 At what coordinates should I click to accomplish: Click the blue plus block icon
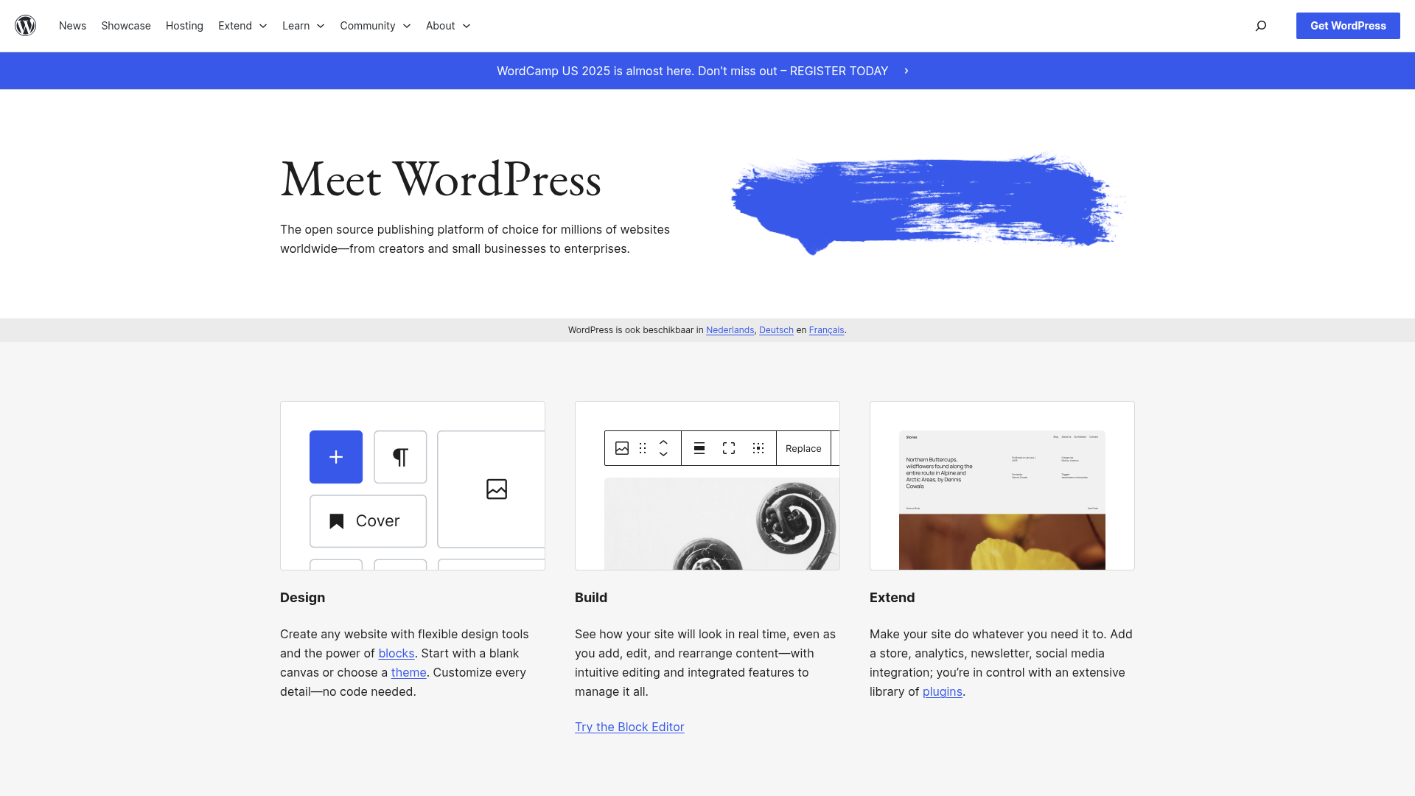(336, 457)
